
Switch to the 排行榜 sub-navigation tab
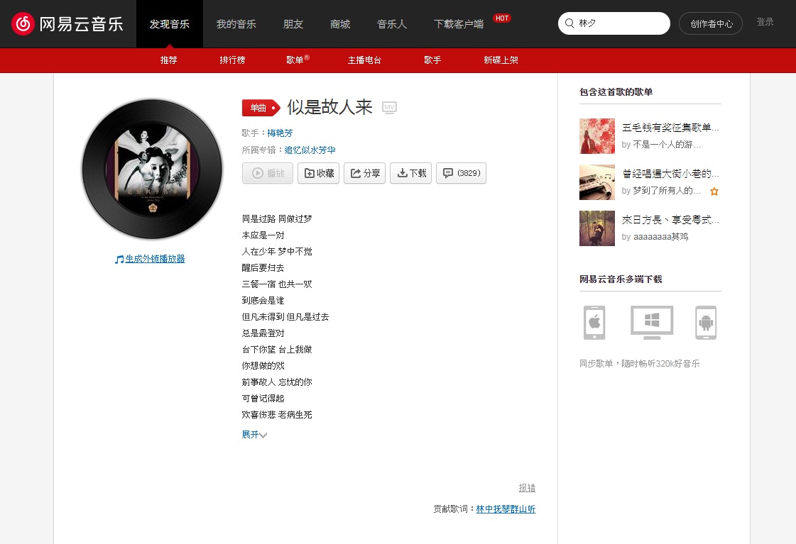(x=232, y=60)
